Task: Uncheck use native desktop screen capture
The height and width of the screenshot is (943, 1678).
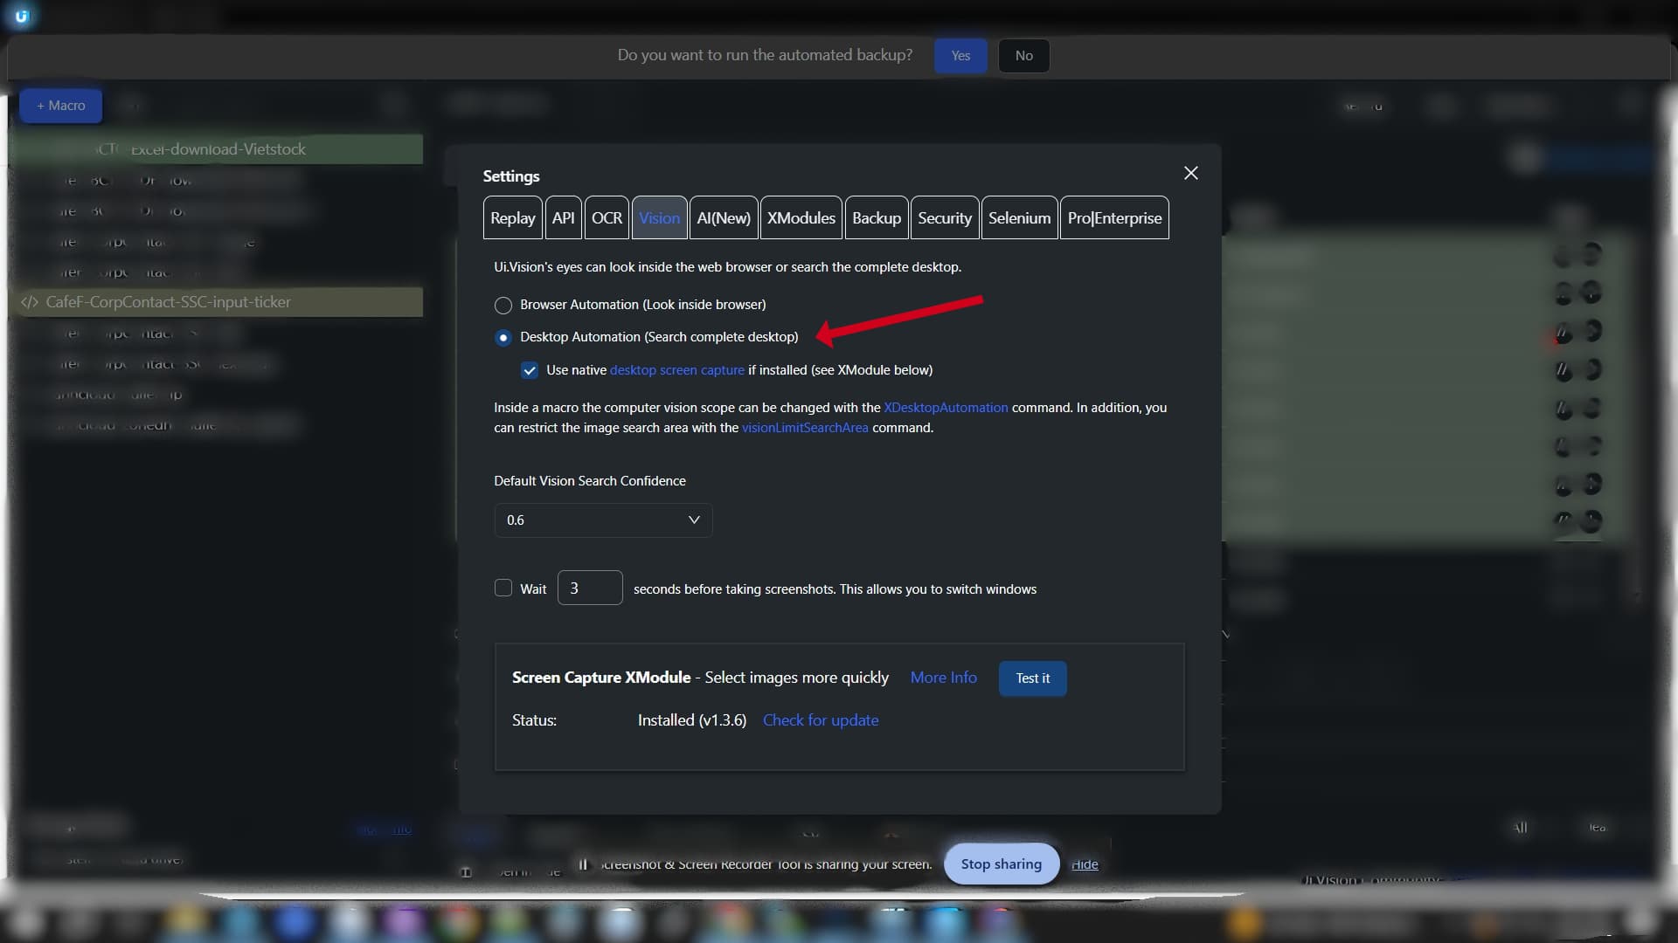Action: tap(530, 370)
